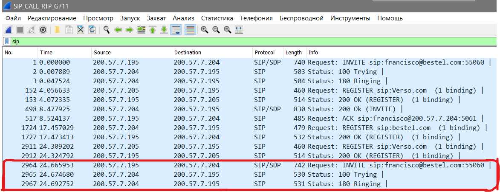Image resolution: width=500 pixels, height=192 pixels.
Task: Stop capturing packets with the square icon
Action: 20,30
